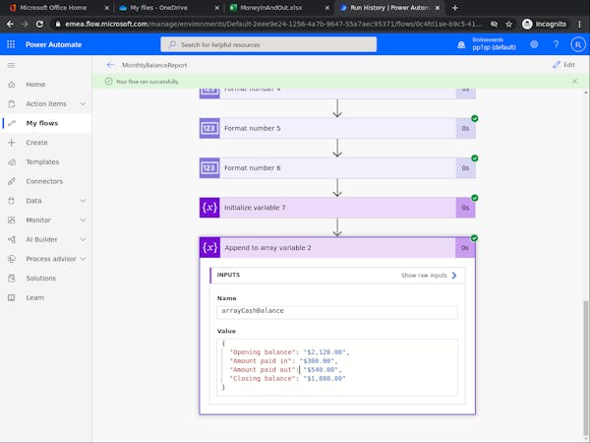Click the Search for helpful resources field
This screenshot has height=443, width=590.
(x=268, y=44)
